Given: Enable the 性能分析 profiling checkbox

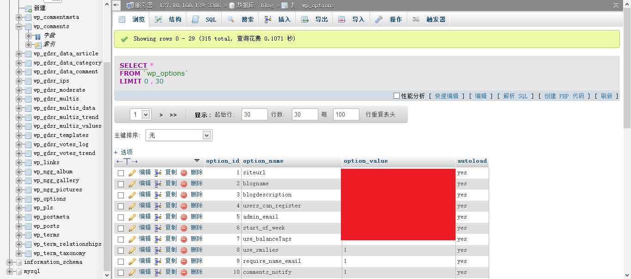Looking at the screenshot, I should pyautogui.click(x=396, y=96).
